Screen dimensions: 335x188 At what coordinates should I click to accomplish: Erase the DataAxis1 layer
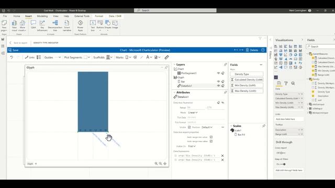click(x=223, y=86)
